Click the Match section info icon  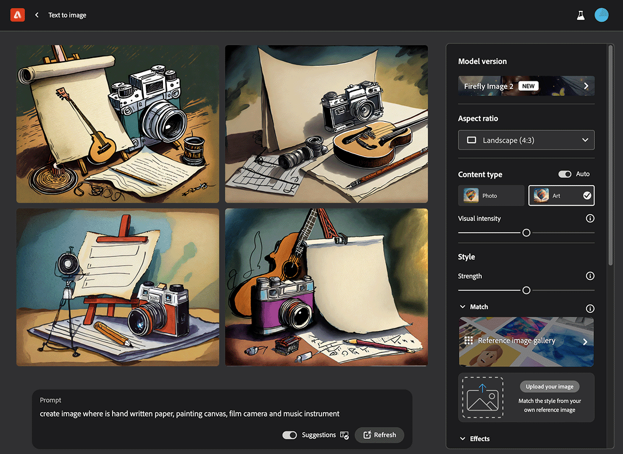590,308
